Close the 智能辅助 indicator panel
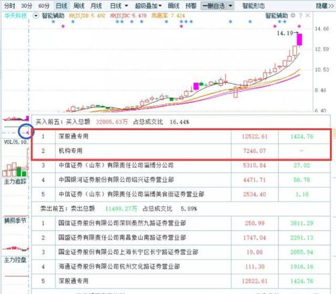 308,15
